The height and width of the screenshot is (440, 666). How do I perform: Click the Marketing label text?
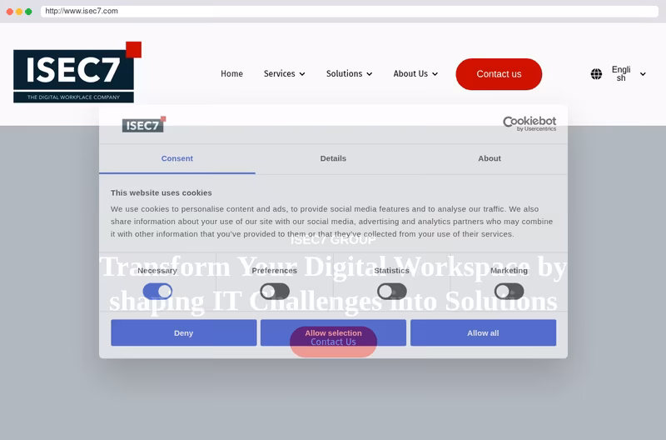pyautogui.click(x=509, y=271)
